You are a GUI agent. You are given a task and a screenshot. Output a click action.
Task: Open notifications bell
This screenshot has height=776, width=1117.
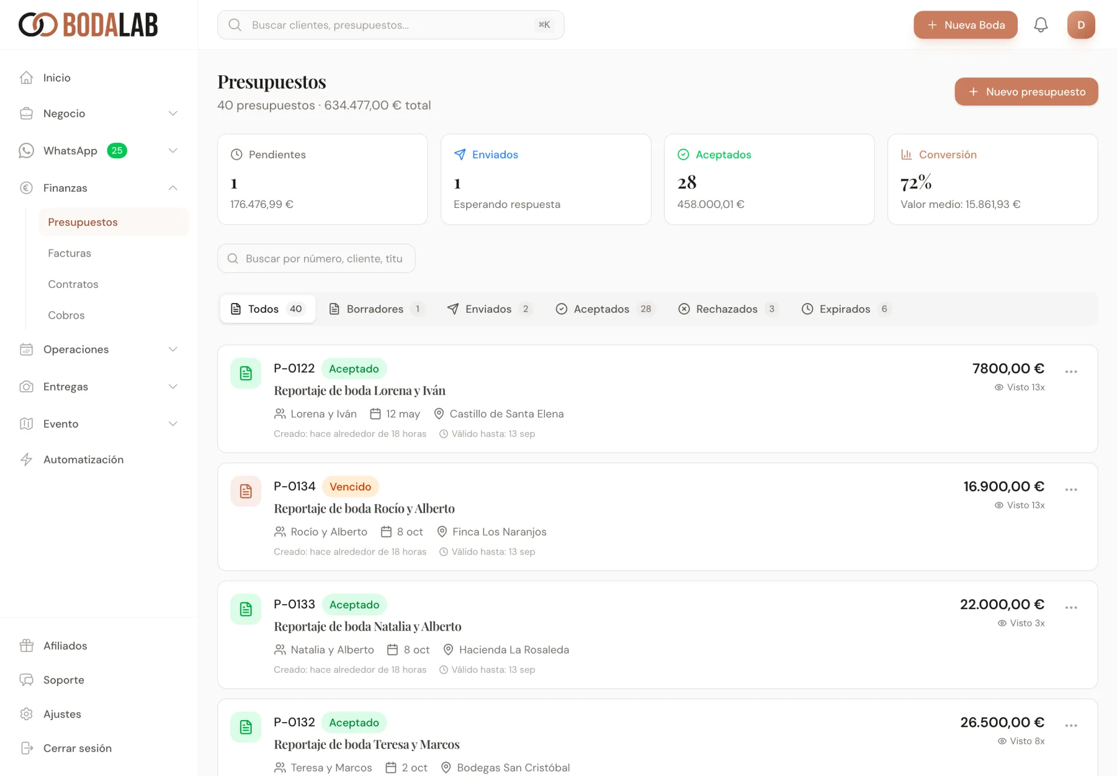tap(1041, 25)
